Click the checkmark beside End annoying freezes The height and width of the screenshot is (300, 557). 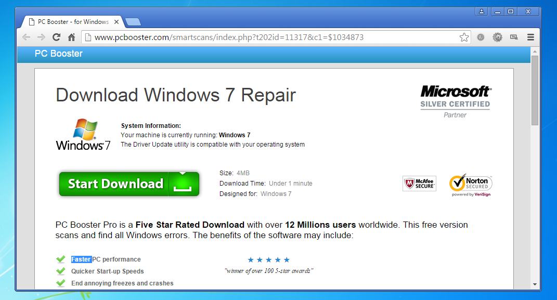tap(61, 283)
